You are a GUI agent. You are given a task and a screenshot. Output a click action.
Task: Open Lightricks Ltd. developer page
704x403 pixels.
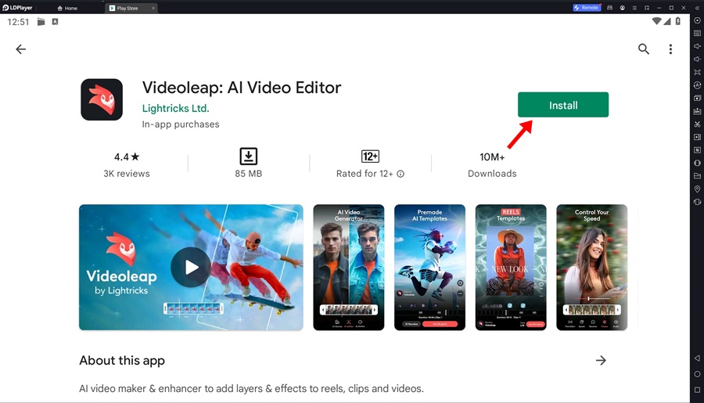(175, 108)
